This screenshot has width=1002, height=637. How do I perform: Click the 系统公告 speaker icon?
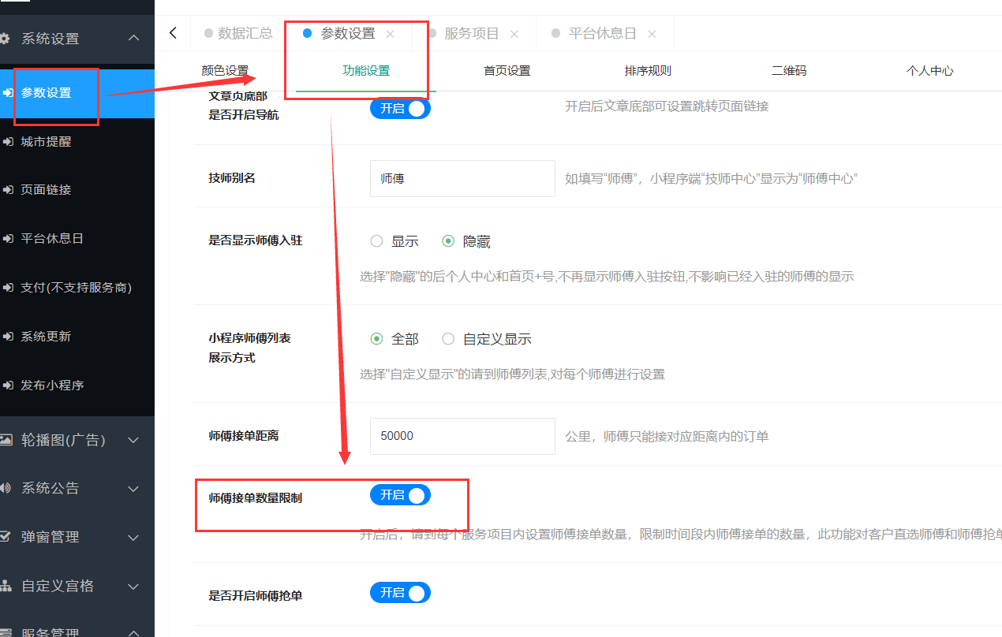click(6, 489)
